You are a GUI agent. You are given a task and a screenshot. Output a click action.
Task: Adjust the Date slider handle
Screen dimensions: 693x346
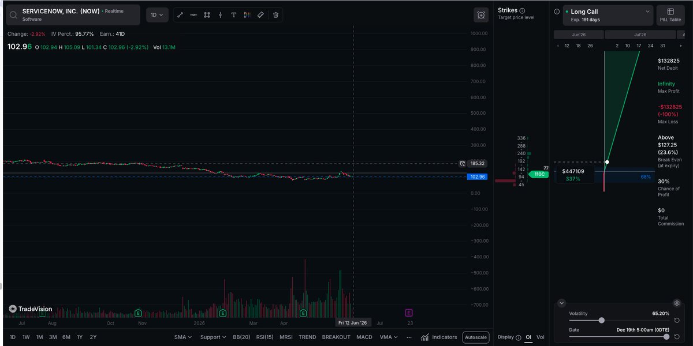pyautogui.click(x=666, y=336)
